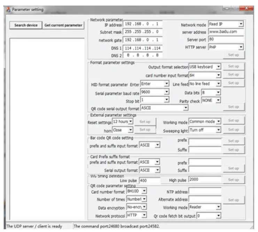Click Set up in Card Prefix suffix format
Screen dimensions: 258x232
(x=234, y=168)
